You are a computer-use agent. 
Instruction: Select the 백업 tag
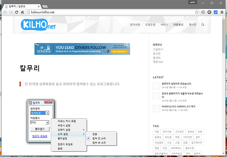tap(177, 137)
